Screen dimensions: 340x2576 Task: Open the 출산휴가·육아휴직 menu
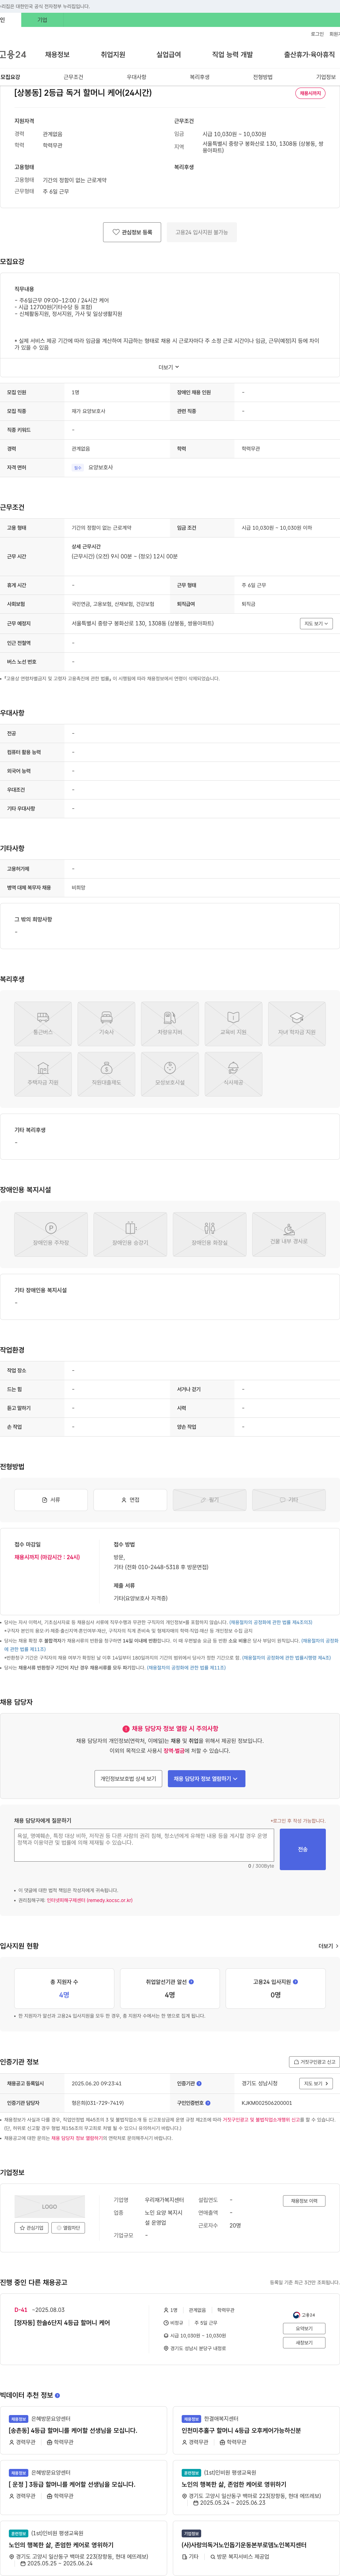(309, 55)
